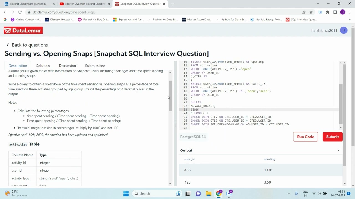The image size is (355, 199).
Task: Toggle the browser side panel icon
Action: pos(335,12)
